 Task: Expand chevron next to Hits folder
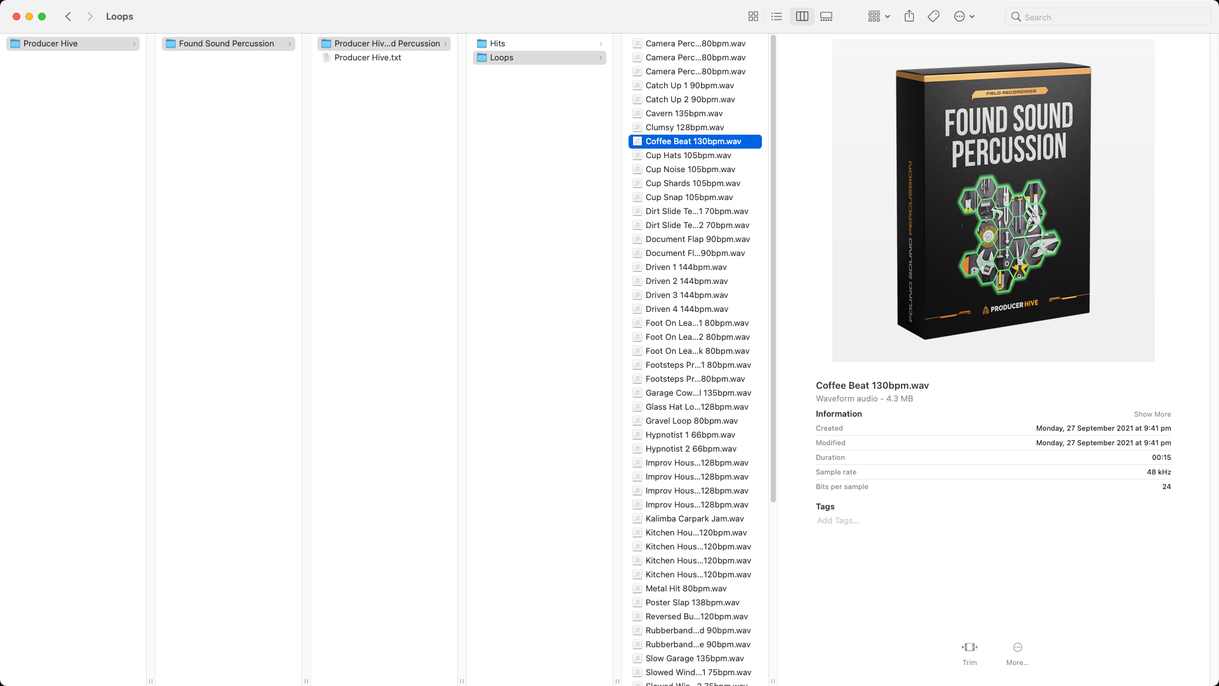601,43
